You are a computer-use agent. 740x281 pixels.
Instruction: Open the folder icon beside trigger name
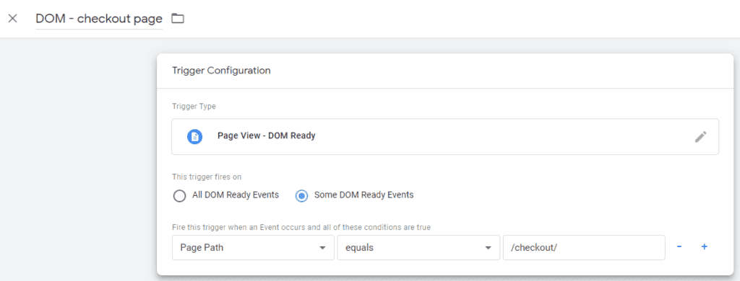(x=178, y=19)
